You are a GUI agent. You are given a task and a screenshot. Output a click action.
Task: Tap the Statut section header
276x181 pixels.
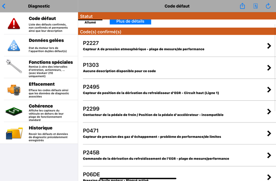click(177, 16)
